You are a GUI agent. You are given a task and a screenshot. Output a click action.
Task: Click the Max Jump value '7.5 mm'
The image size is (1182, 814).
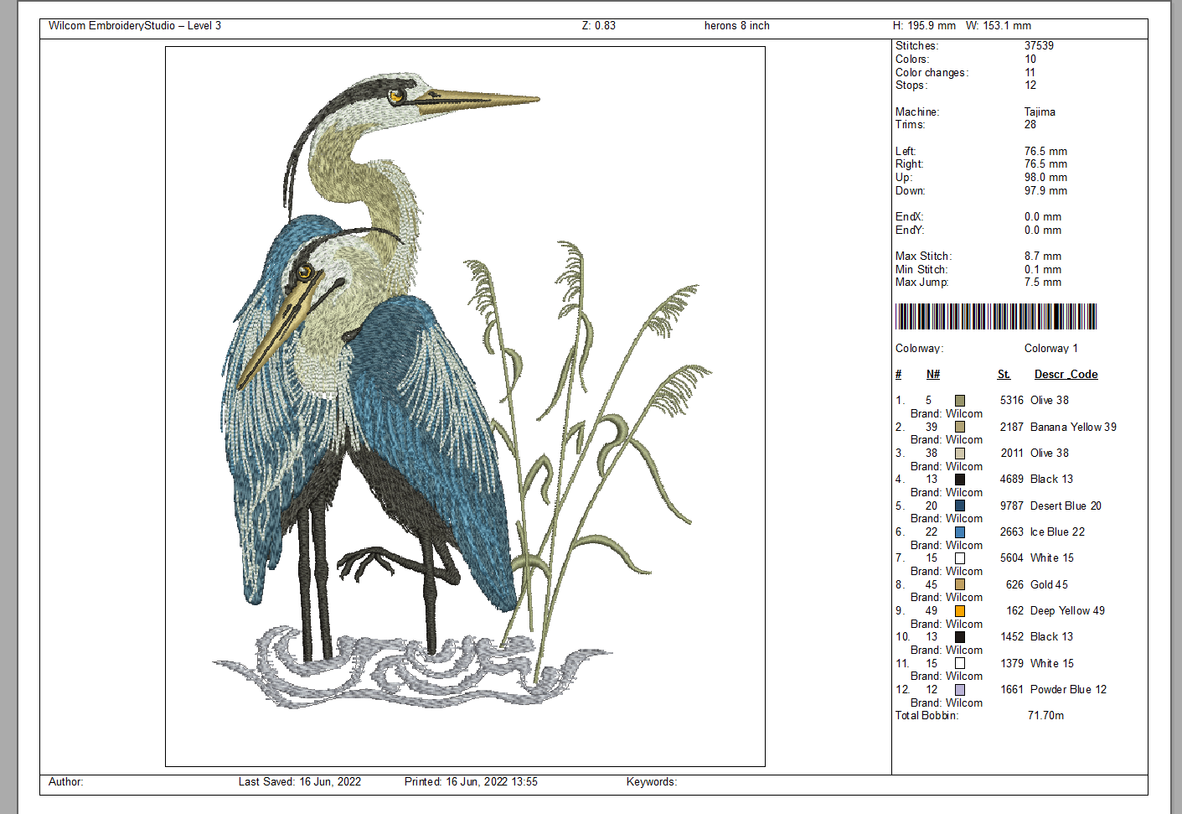tap(1043, 283)
